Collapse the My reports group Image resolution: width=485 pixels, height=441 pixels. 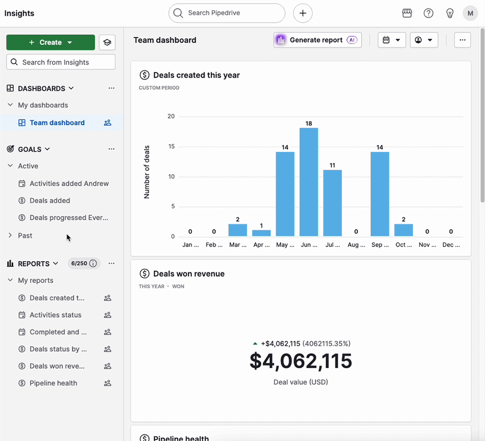[x=10, y=281]
